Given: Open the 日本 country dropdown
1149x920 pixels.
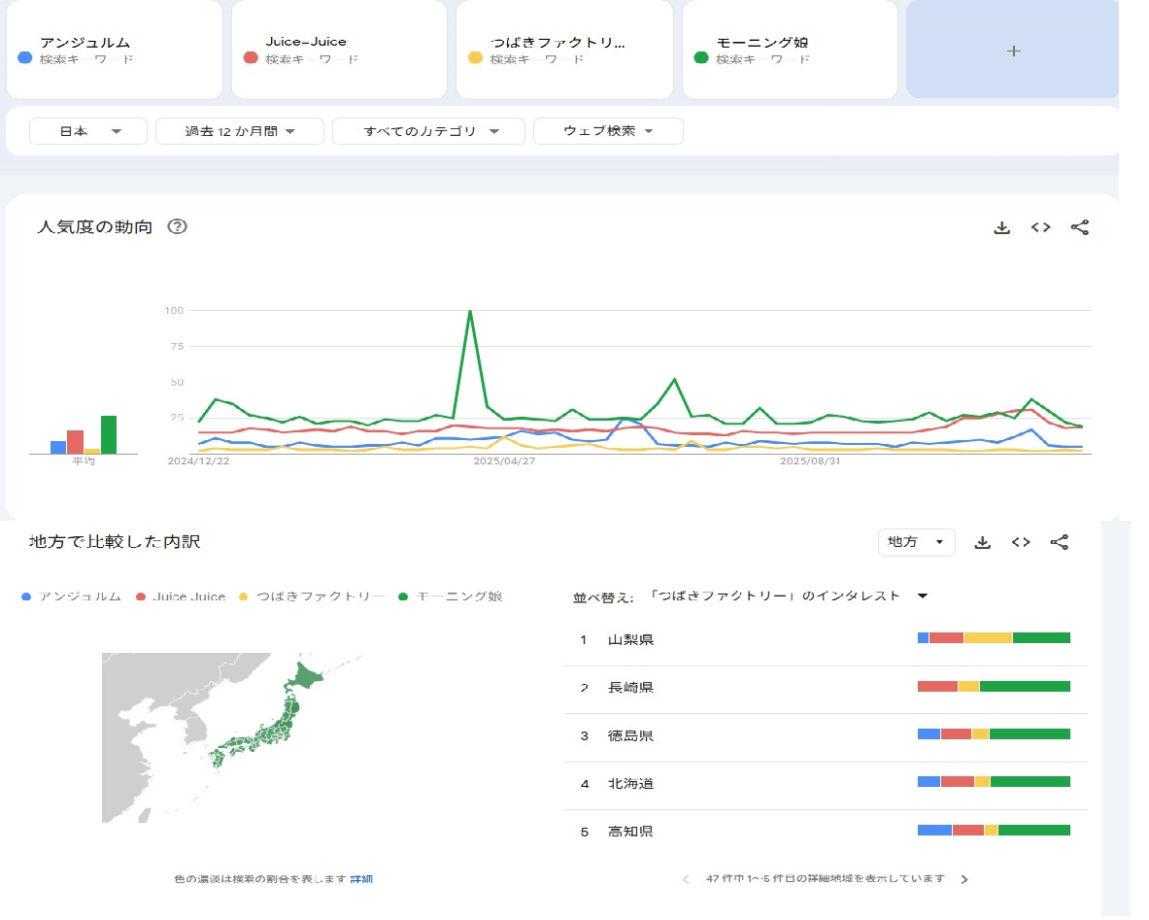Looking at the screenshot, I should (x=88, y=131).
